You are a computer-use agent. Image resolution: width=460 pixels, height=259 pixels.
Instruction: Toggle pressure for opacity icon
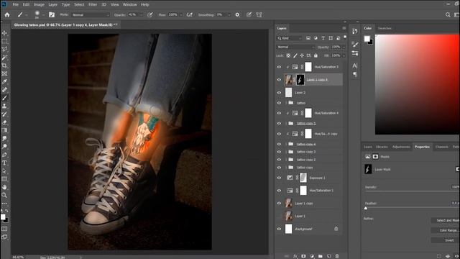150,14
